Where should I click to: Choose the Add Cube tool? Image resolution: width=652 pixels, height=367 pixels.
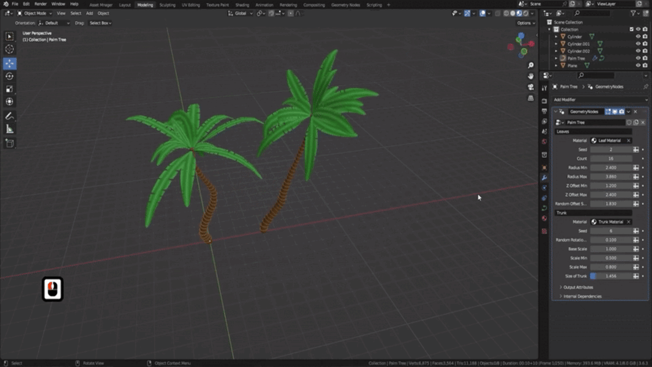[x=10, y=143]
